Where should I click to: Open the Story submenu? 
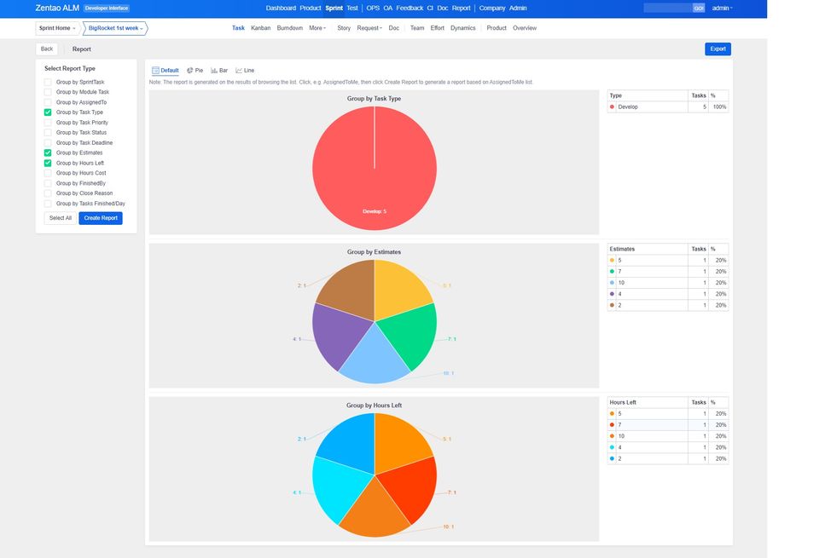344,28
